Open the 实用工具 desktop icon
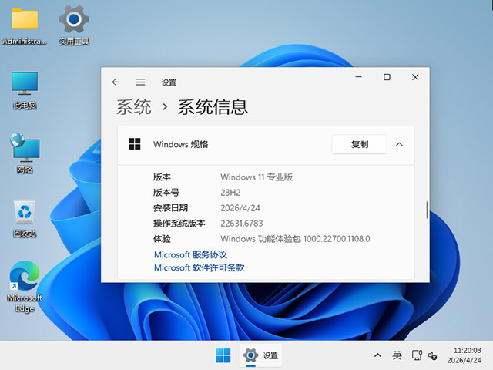 click(74, 25)
